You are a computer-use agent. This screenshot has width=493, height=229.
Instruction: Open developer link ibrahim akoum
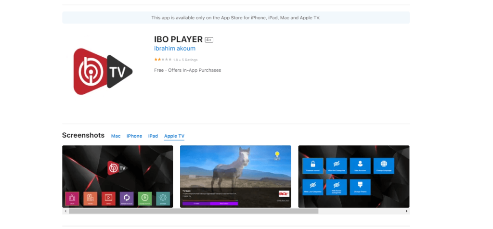click(x=174, y=49)
